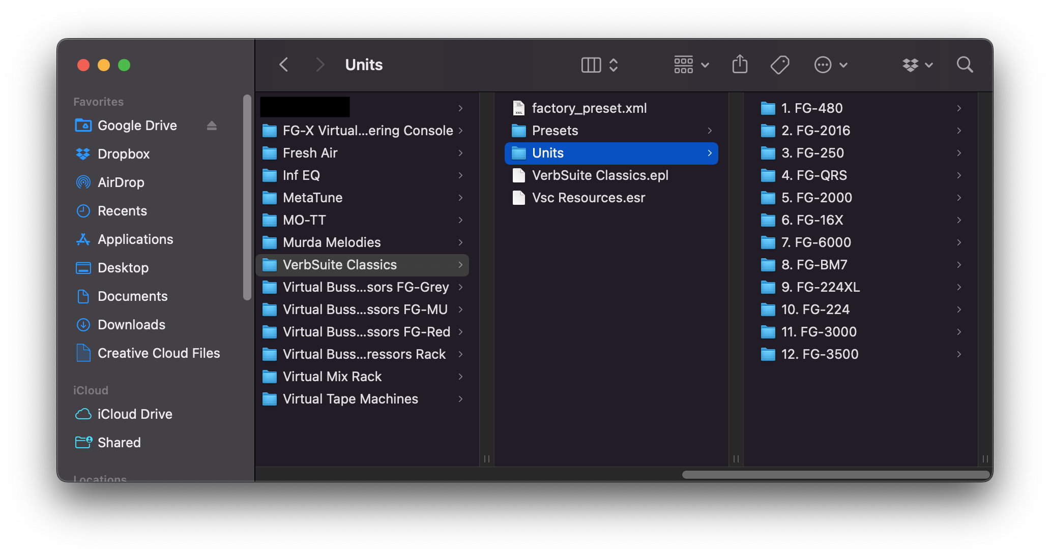The width and height of the screenshot is (1050, 557).
Task: Expand the Presets folder chevron
Action: coord(710,131)
